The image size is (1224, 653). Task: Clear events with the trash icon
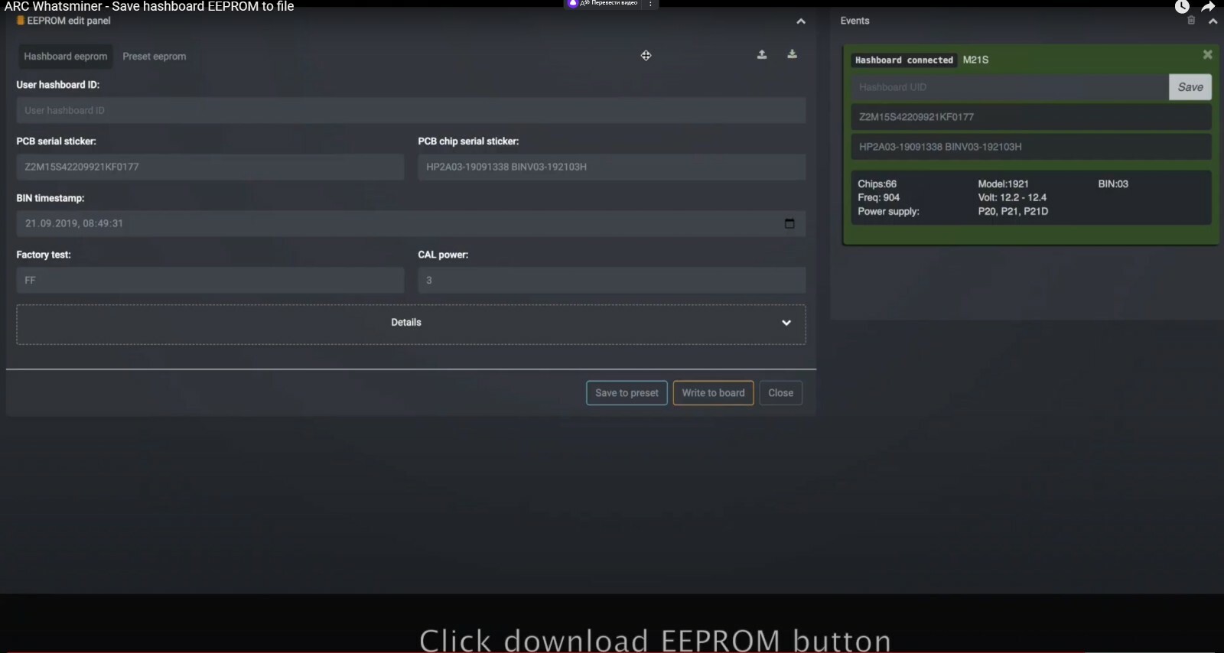(x=1191, y=21)
